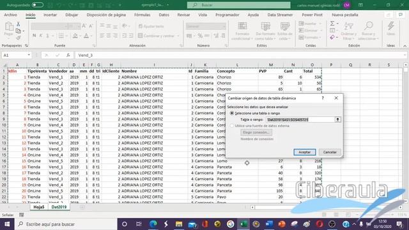
Task: Expand the Formato cells dropdown
Action: pos(320,37)
